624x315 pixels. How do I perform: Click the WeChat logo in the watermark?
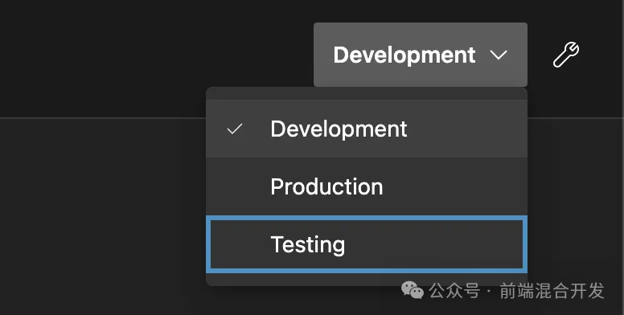pos(413,290)
